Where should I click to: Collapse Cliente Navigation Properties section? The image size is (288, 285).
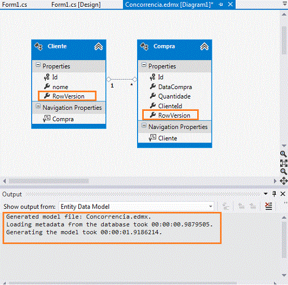click(38, 106)
